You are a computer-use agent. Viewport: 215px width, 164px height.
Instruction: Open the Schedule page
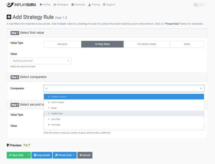coord(78,4)
